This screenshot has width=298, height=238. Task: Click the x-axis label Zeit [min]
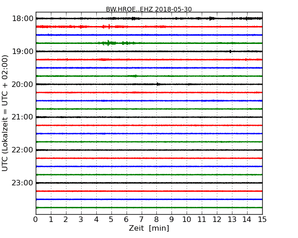149,228
